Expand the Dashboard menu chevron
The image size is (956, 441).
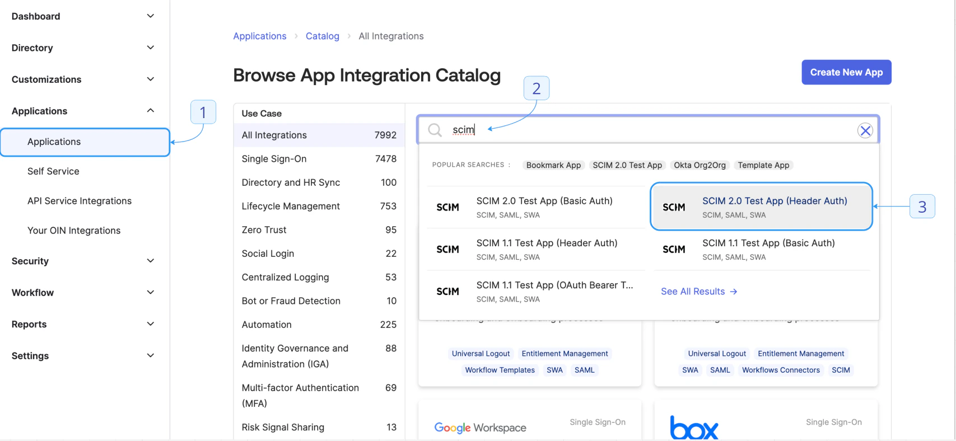(150, 16)
